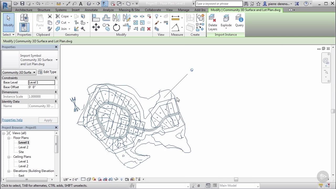Select the Query tool
336x189 pixels.
point(239,21)
